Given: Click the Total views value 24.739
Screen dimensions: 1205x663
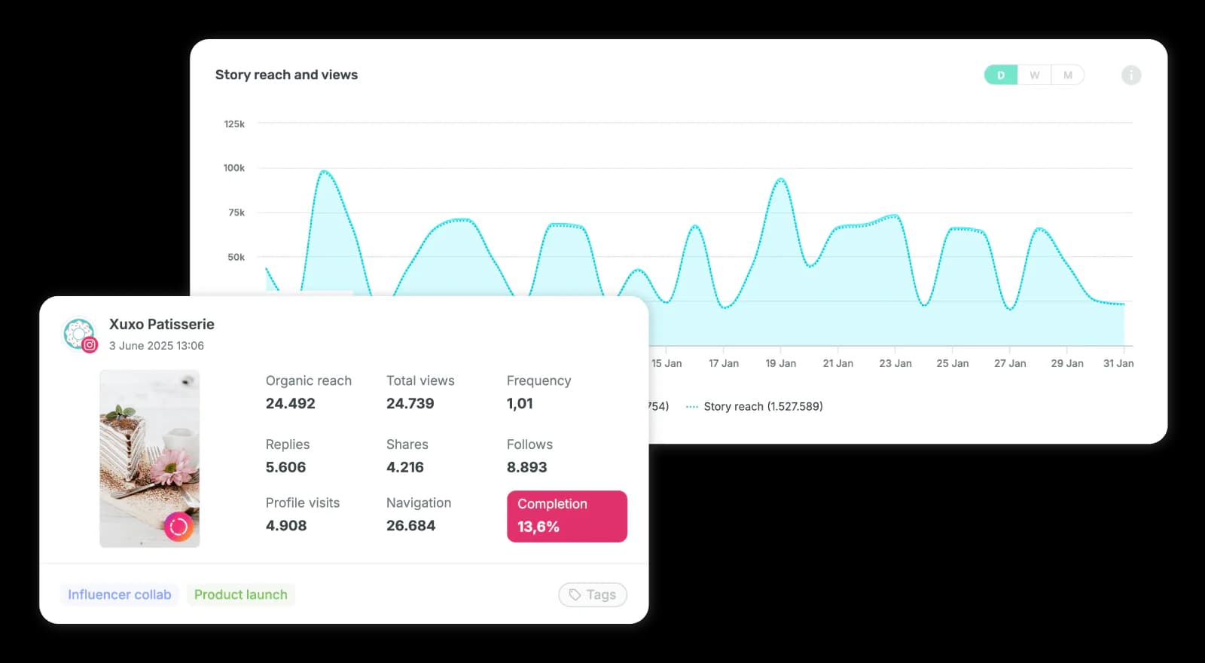Looking at the screenshot, I should click(x=410, y=403).
